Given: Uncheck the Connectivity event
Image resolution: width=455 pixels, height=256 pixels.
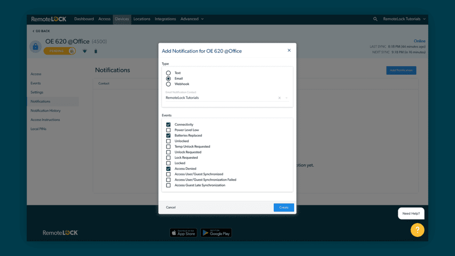Looking at the screenshot, I should [x=168, y=124].
